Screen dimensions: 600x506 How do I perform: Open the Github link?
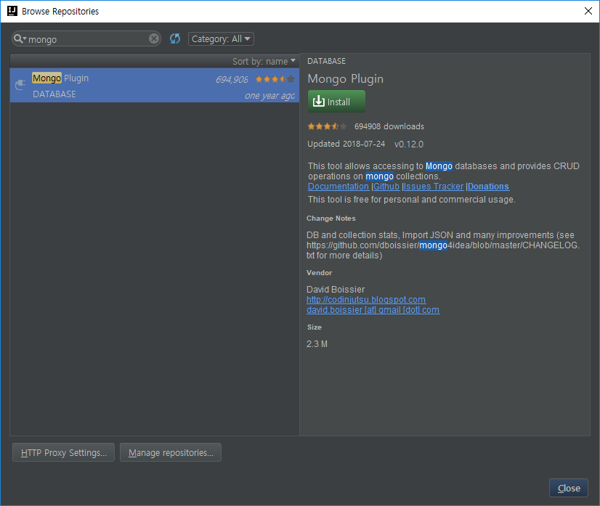click(386, 187)
